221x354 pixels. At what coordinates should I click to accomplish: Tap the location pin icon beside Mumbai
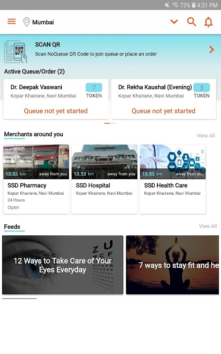(x=27, y=22)
